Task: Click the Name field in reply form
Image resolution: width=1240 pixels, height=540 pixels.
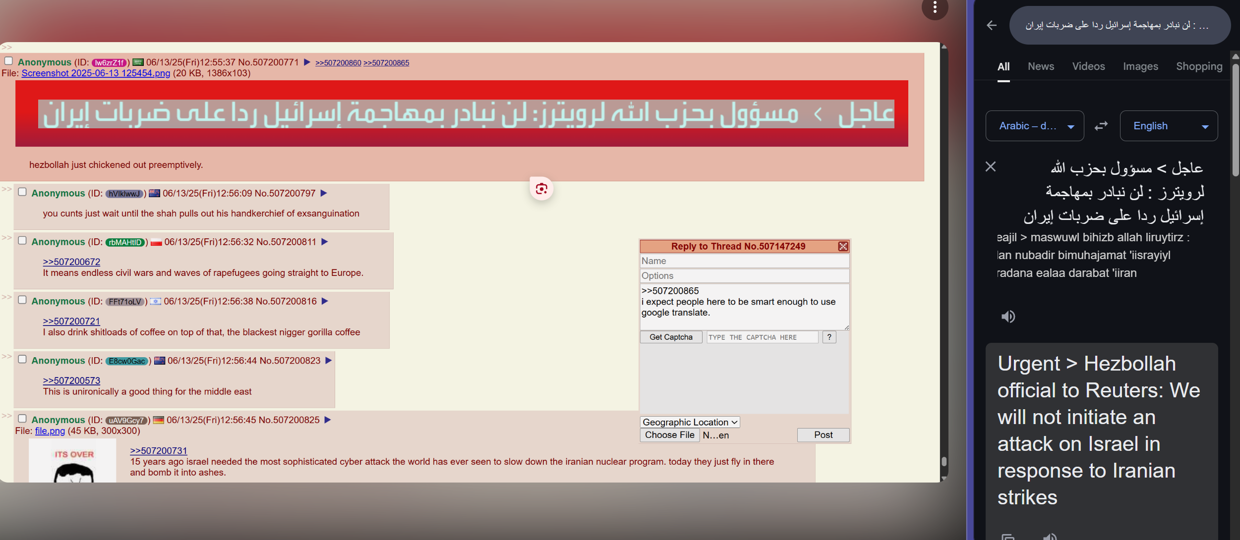Action: click(x=745, y=261)
